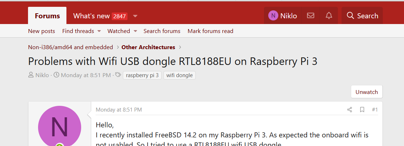This screenshot has width=404, height=146.
Task: Bookmark post #1 with the bookmark icon
Action: 362,110
